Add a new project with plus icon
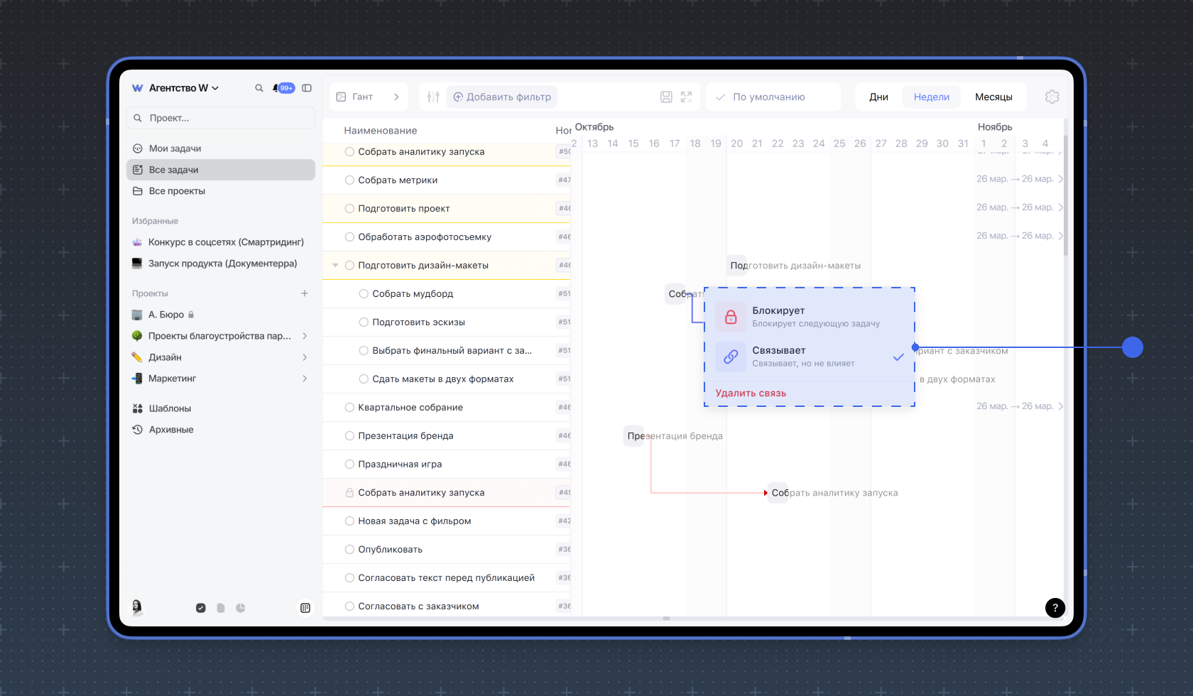1193x696 pixels. point(305,293)
